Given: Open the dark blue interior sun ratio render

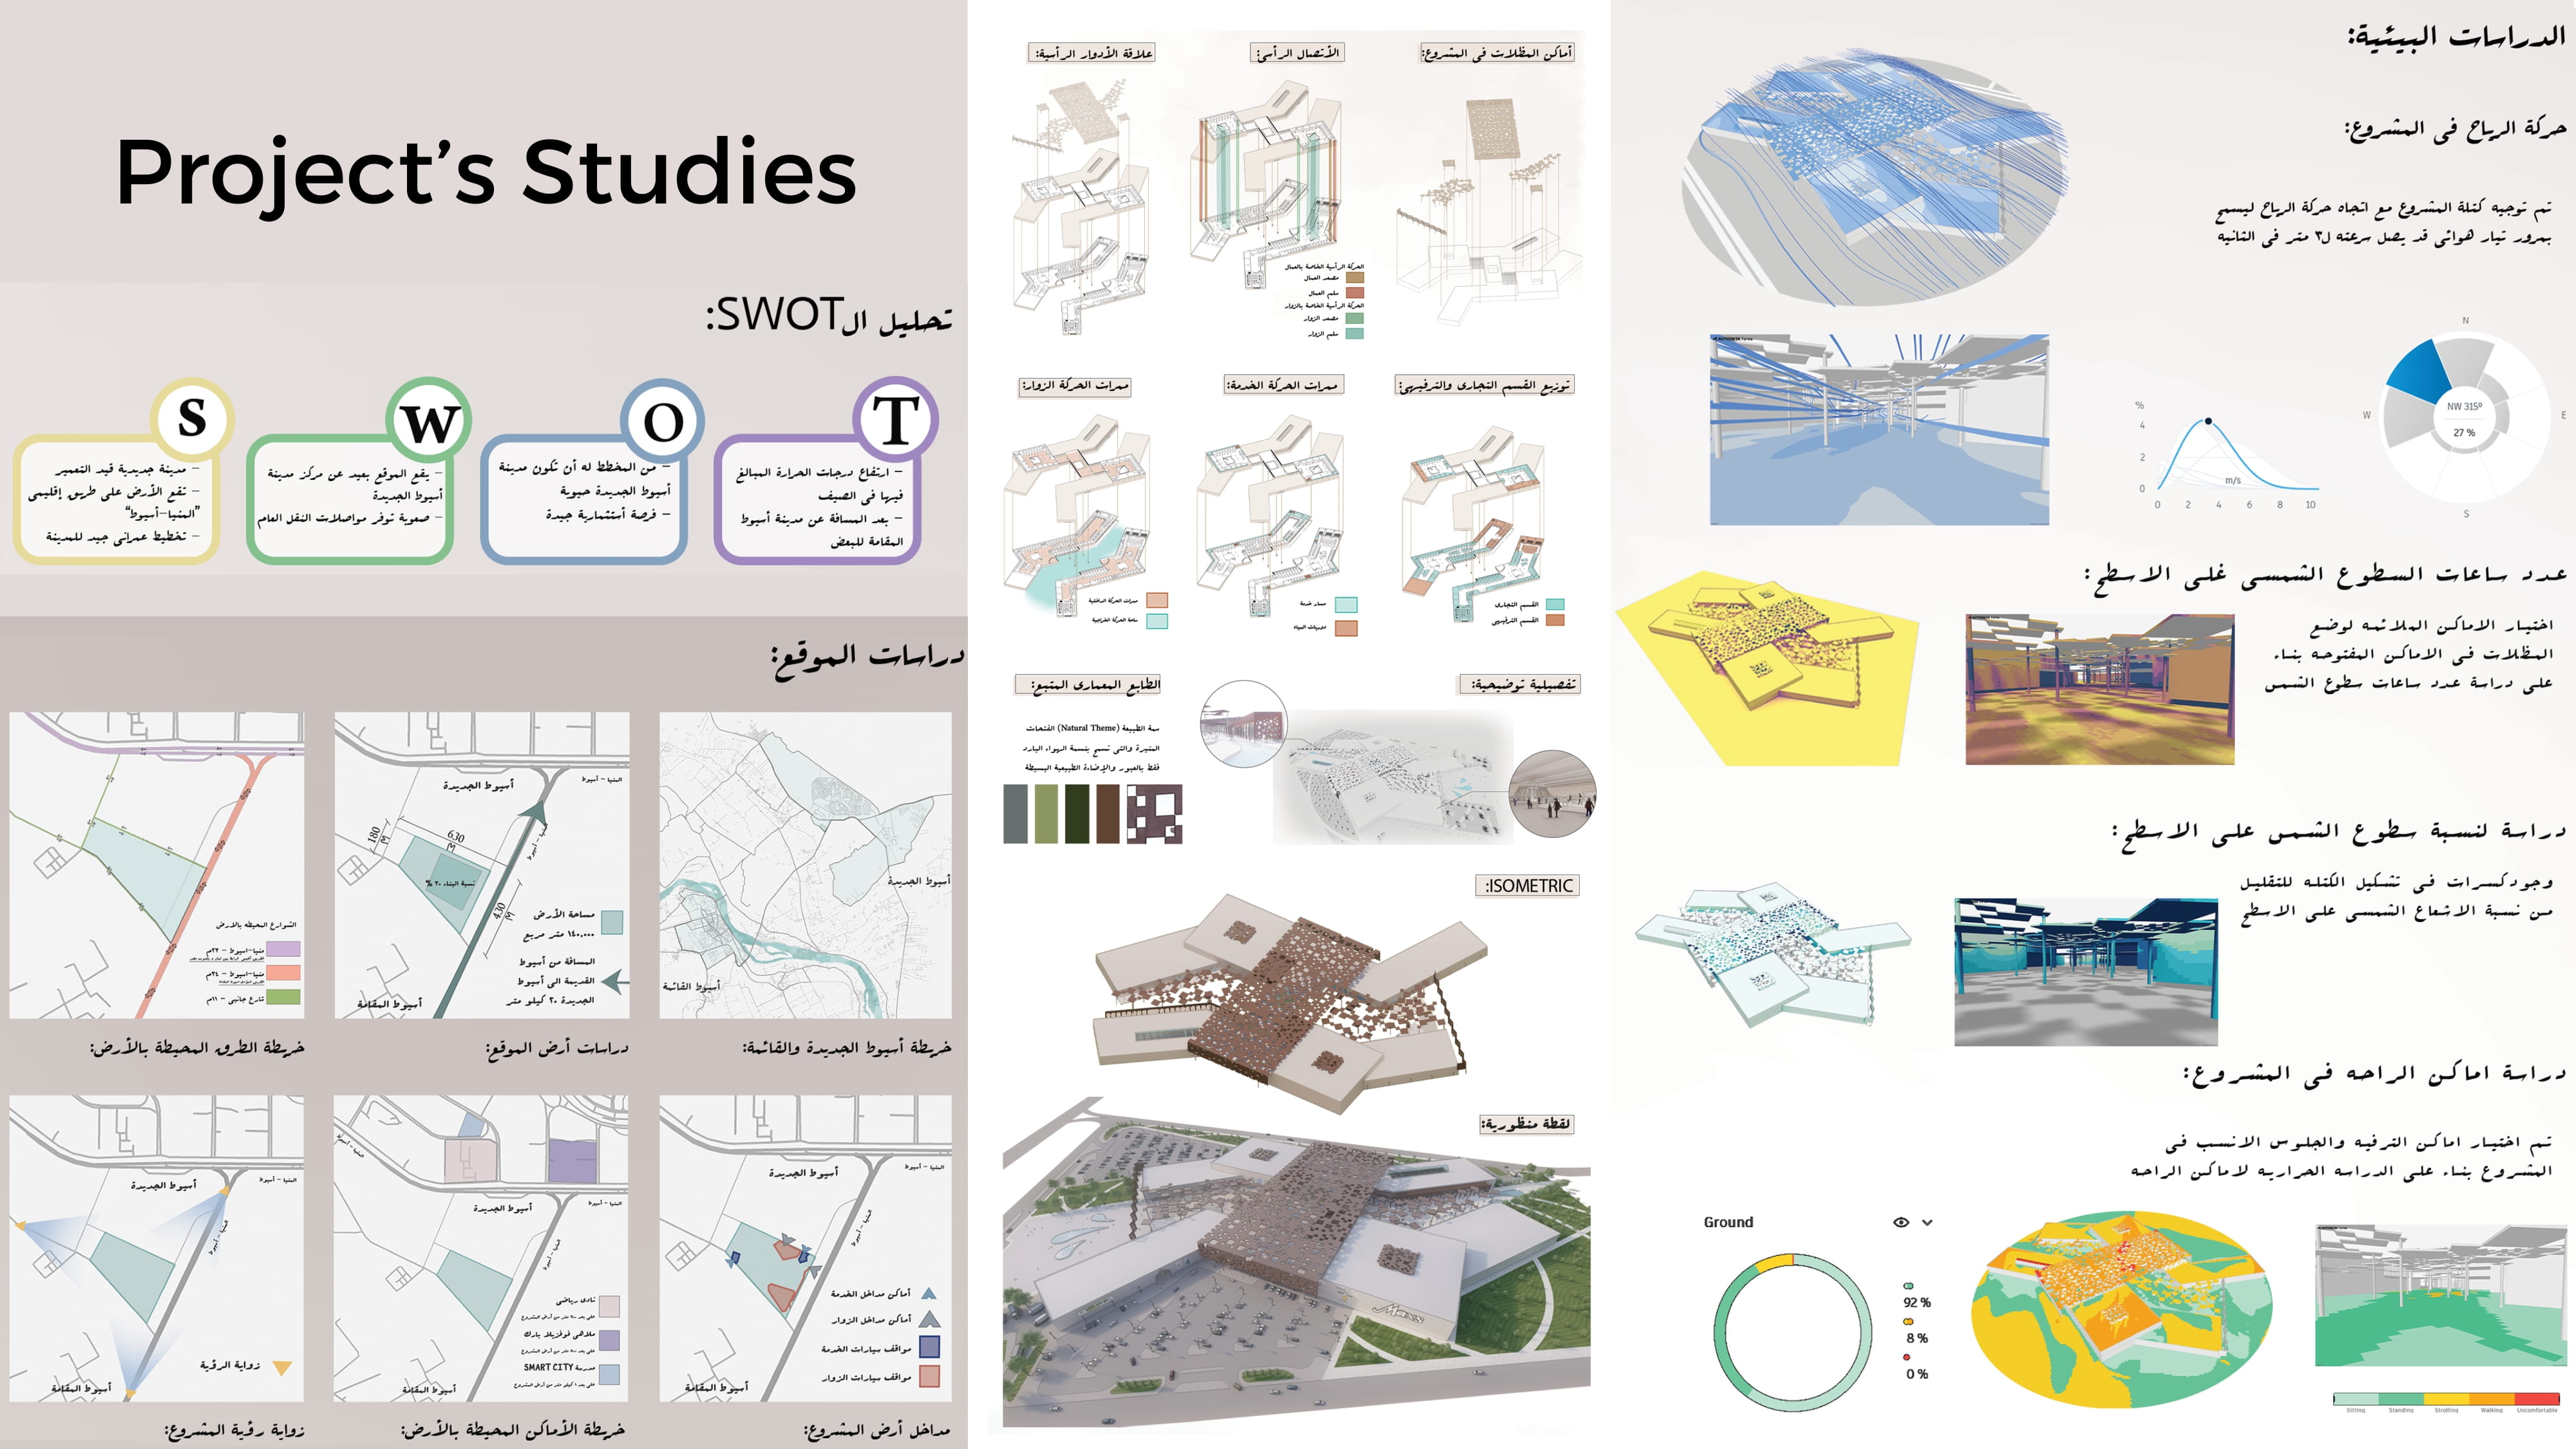Looking at the screenshot, I should (x=2086, y=972).
